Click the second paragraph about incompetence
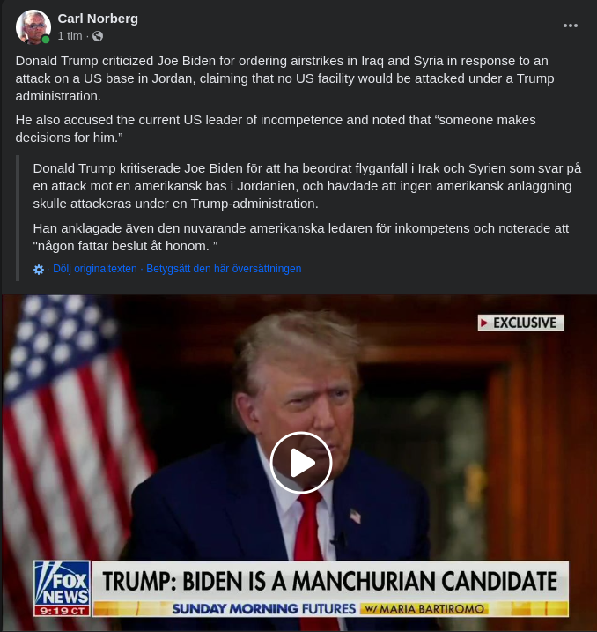 [x=276, y=129]
